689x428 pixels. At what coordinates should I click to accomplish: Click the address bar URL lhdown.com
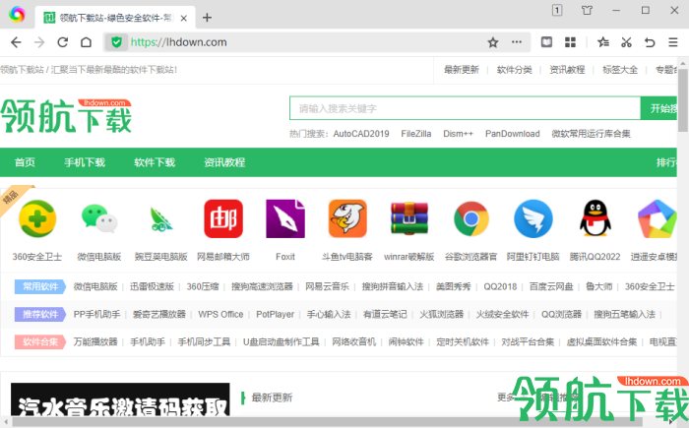pyautogui.click(x=179, y=42)
